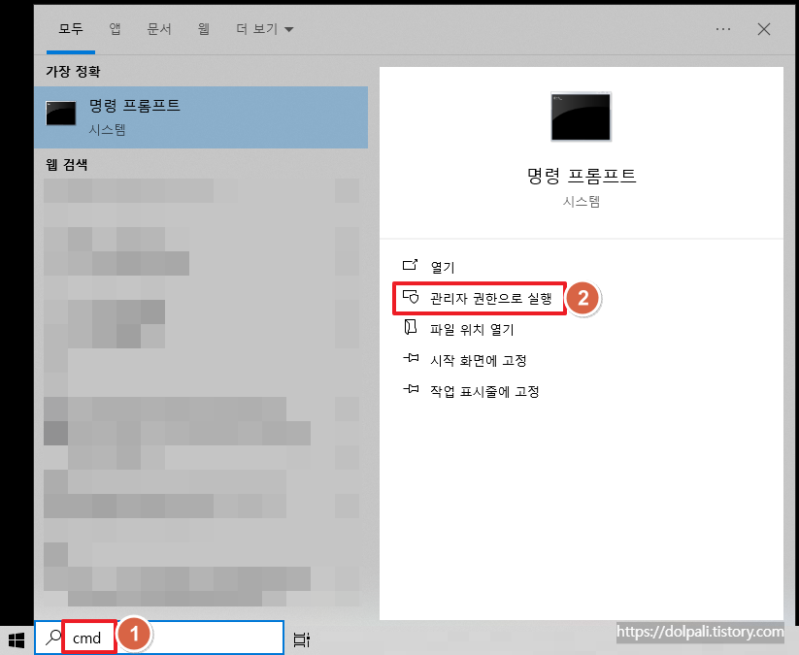Select the 웹 tab
Screen dimensions: 799x655
(x=203, y=28)
